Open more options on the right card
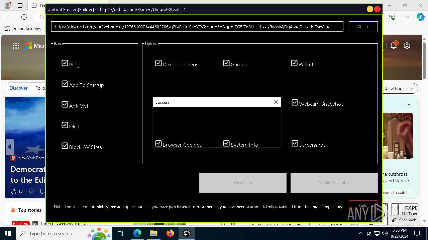This screenshot has height=240, width=428. (x=408, y=104)
